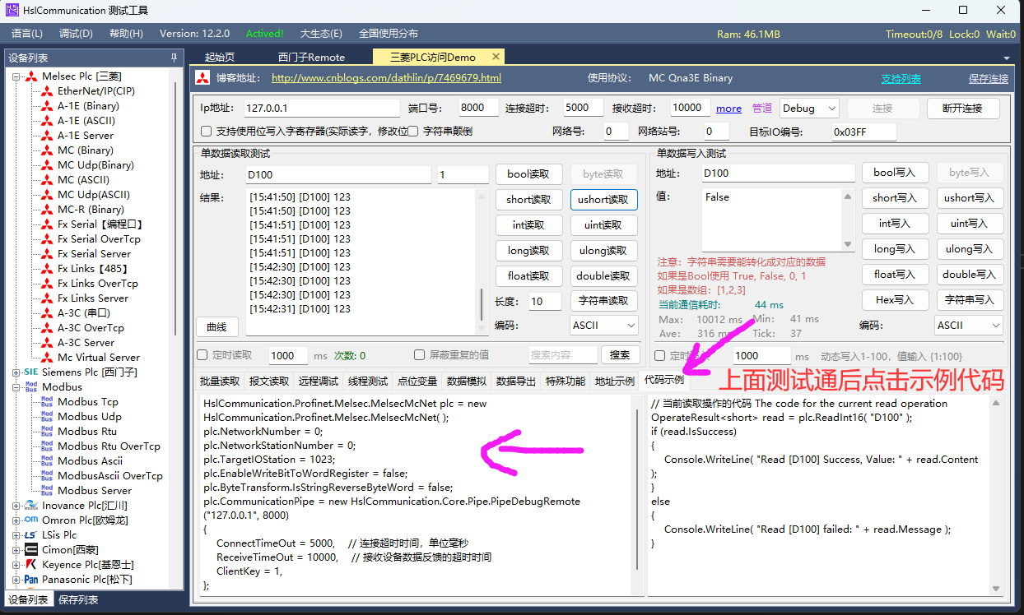Click the icon next to MC (ASCII)

pos(47,180)
